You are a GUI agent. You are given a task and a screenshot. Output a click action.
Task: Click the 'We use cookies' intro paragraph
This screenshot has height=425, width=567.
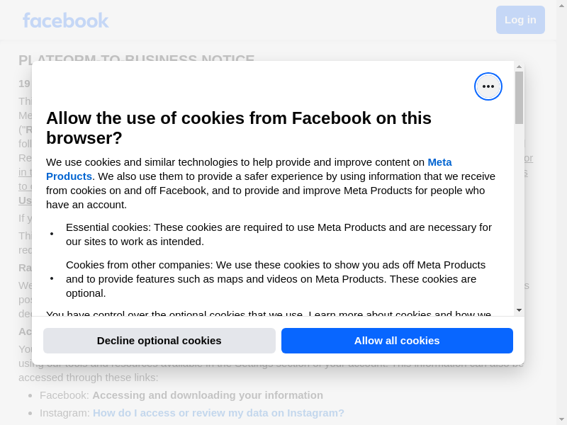(271, 183)
